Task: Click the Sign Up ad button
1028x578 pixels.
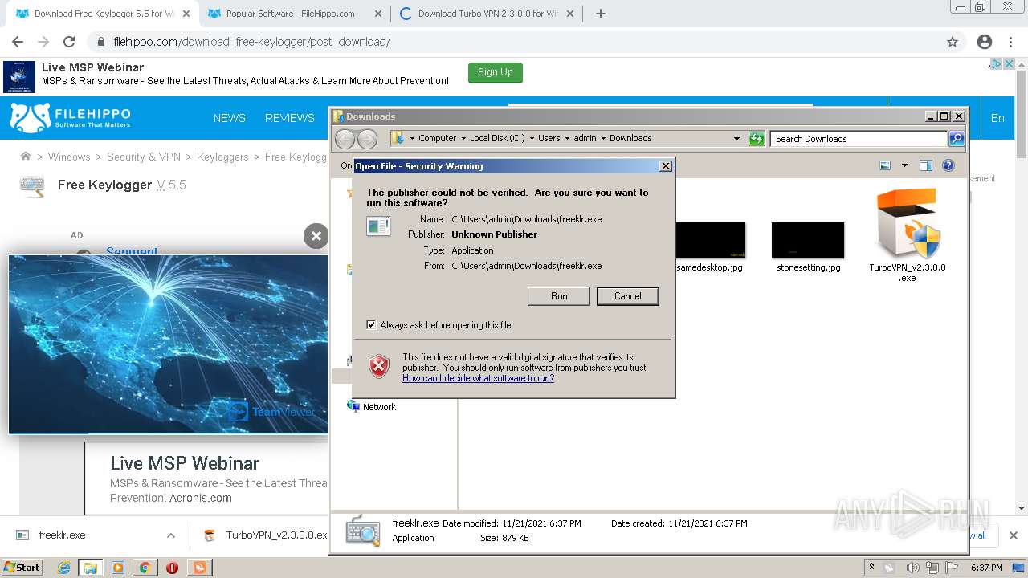Action: (496, 72)
